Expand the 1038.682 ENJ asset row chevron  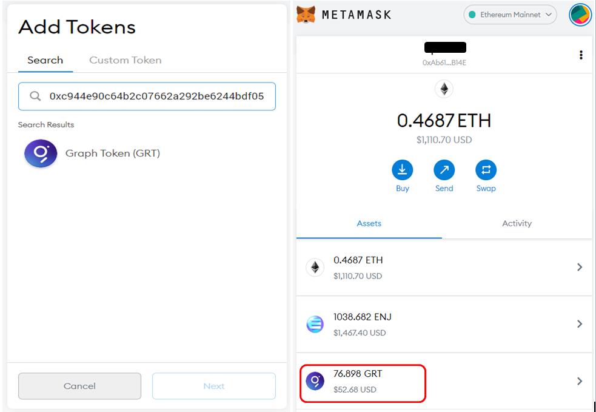[x=580, y=324]
